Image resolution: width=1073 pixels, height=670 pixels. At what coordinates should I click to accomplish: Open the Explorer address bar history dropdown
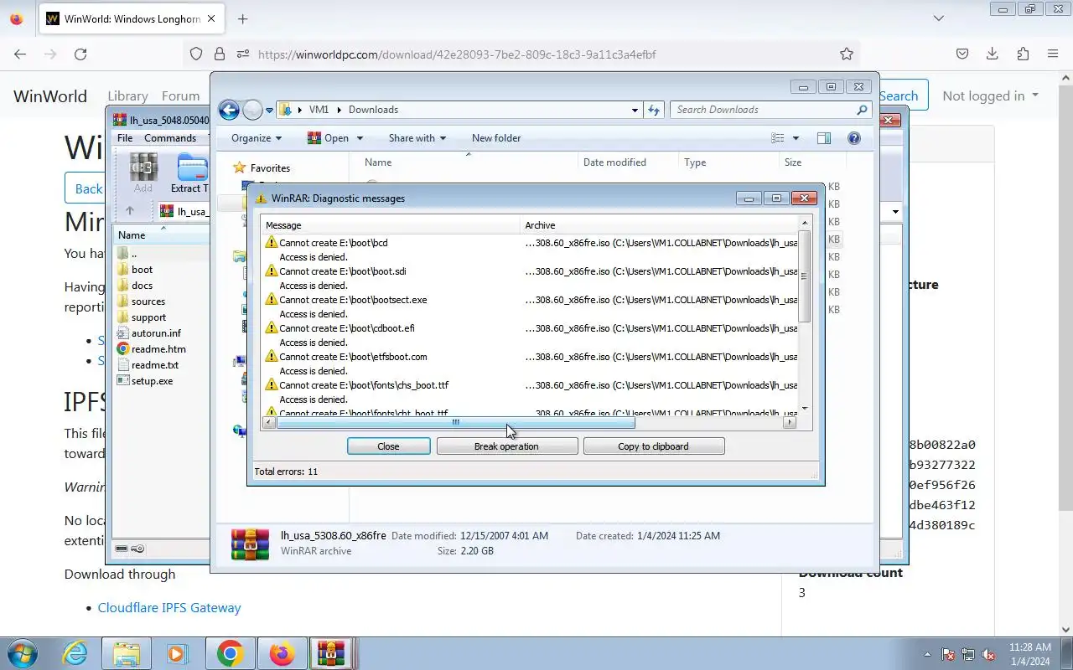635,110
